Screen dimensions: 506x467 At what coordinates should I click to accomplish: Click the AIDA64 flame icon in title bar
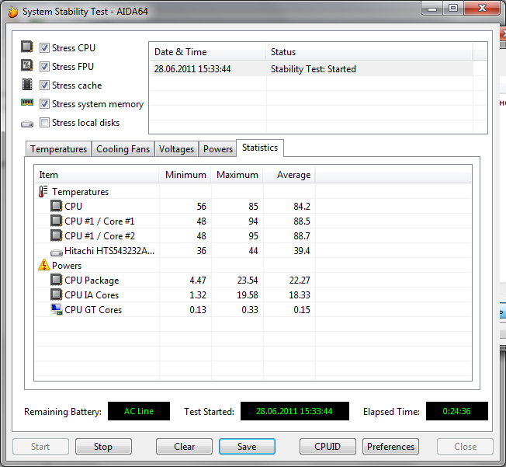pos(13,12)
